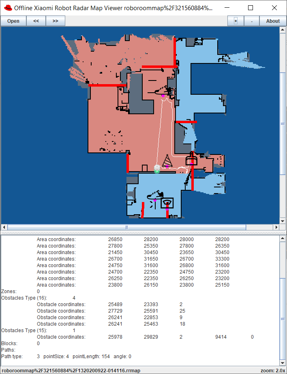Click the 'angle: 0' text

[122, 357]
